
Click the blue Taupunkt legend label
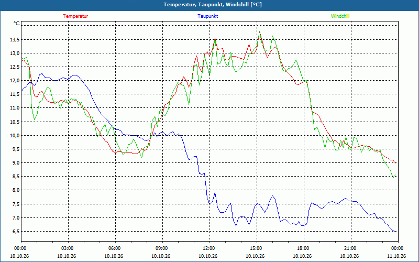(207, 16)
